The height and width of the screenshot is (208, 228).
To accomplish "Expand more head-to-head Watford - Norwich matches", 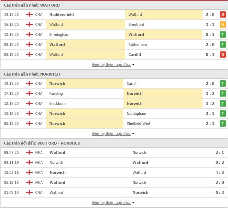I will tap(113, 202).
